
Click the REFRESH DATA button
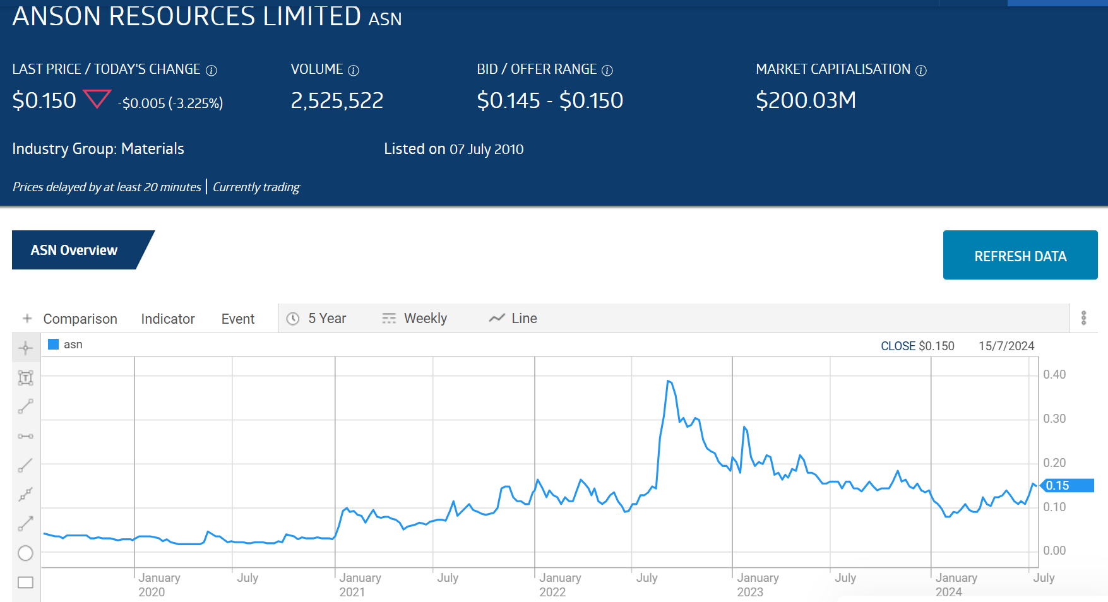(1020, 255)
